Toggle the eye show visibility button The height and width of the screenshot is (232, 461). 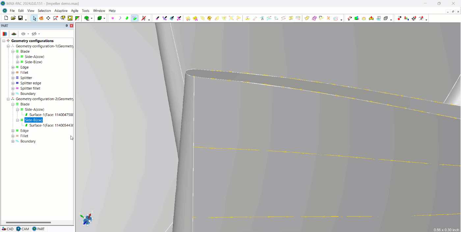(23, 34)
